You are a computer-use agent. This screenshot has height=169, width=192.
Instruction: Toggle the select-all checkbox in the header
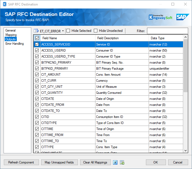(x=37, y=38)
